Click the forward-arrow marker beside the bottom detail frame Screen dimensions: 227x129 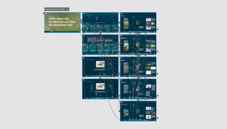click(119, 111)
